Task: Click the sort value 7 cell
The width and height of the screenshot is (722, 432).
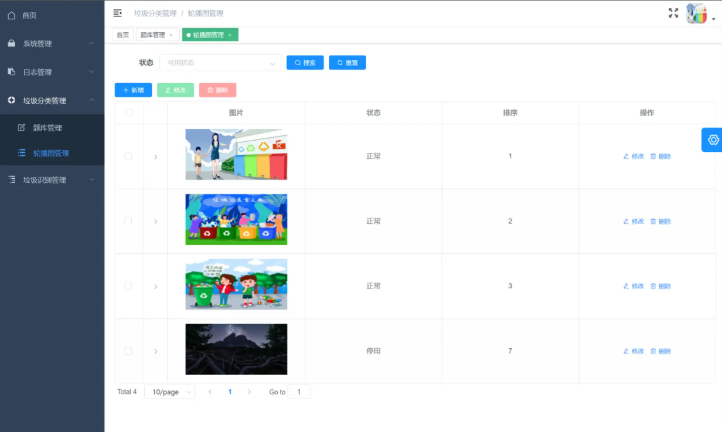Action: click(x=510, y=351)
